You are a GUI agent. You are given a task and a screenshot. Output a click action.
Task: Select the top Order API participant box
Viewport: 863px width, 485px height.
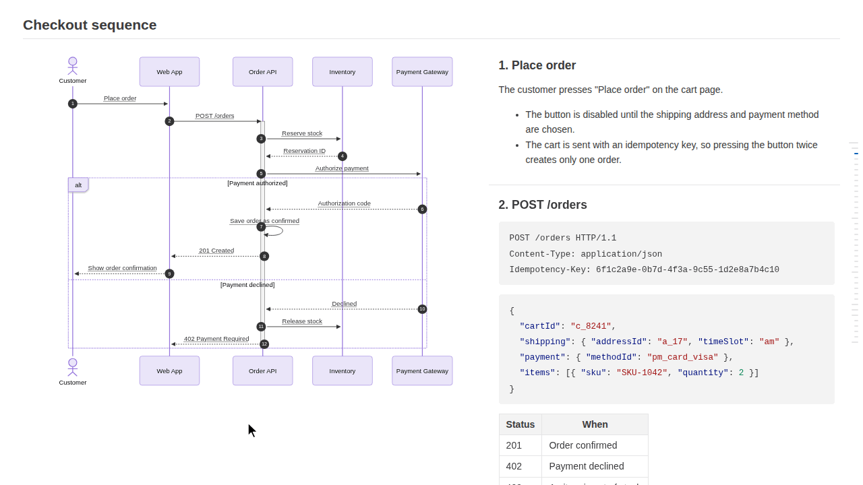(263, 71)
